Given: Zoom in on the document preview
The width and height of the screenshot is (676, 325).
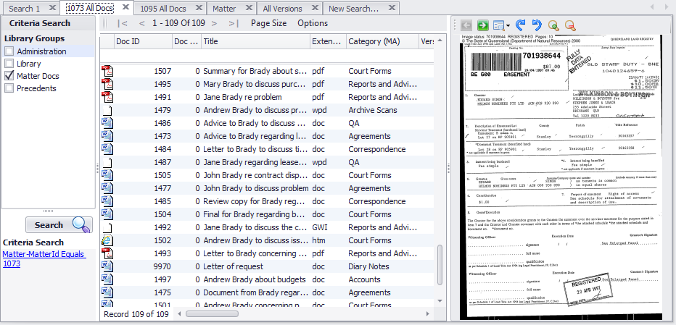Looking at the screenshot, I should click(x=554, y=25).
